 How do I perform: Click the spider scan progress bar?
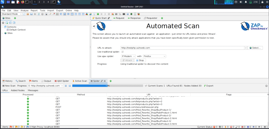108,86
